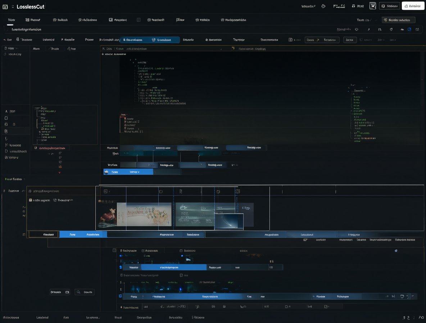Click the white filled button in the header
The height and width of the screenshot is (323, 426).
(413, 6)
